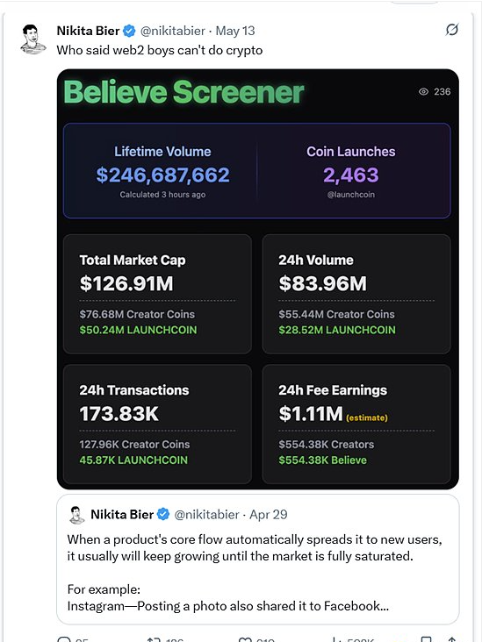The height and width of the screenshot is (642, 482).
Task: Click the Apr 29 quoted tweet date
Action: tap(269, 514)
